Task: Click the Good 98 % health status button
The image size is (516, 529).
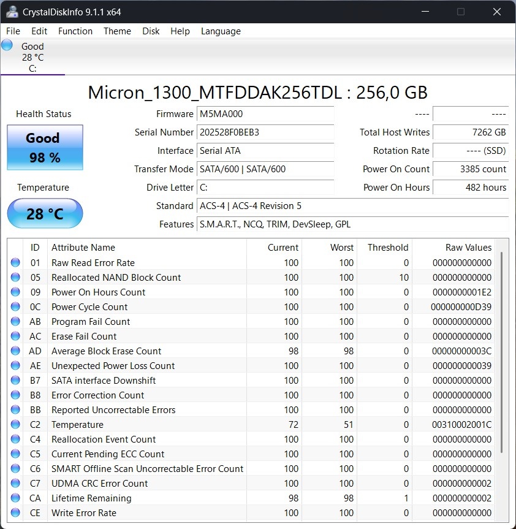Action: tap(45, 148)
